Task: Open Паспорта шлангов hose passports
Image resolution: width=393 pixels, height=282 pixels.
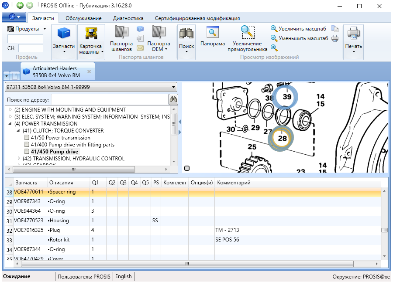Action: pyautogui.click(x=121, y=39)
